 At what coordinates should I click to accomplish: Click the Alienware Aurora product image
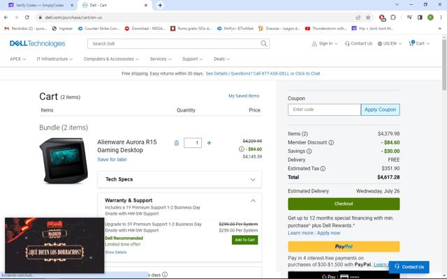pyautogui.click(x=64, y=160)
